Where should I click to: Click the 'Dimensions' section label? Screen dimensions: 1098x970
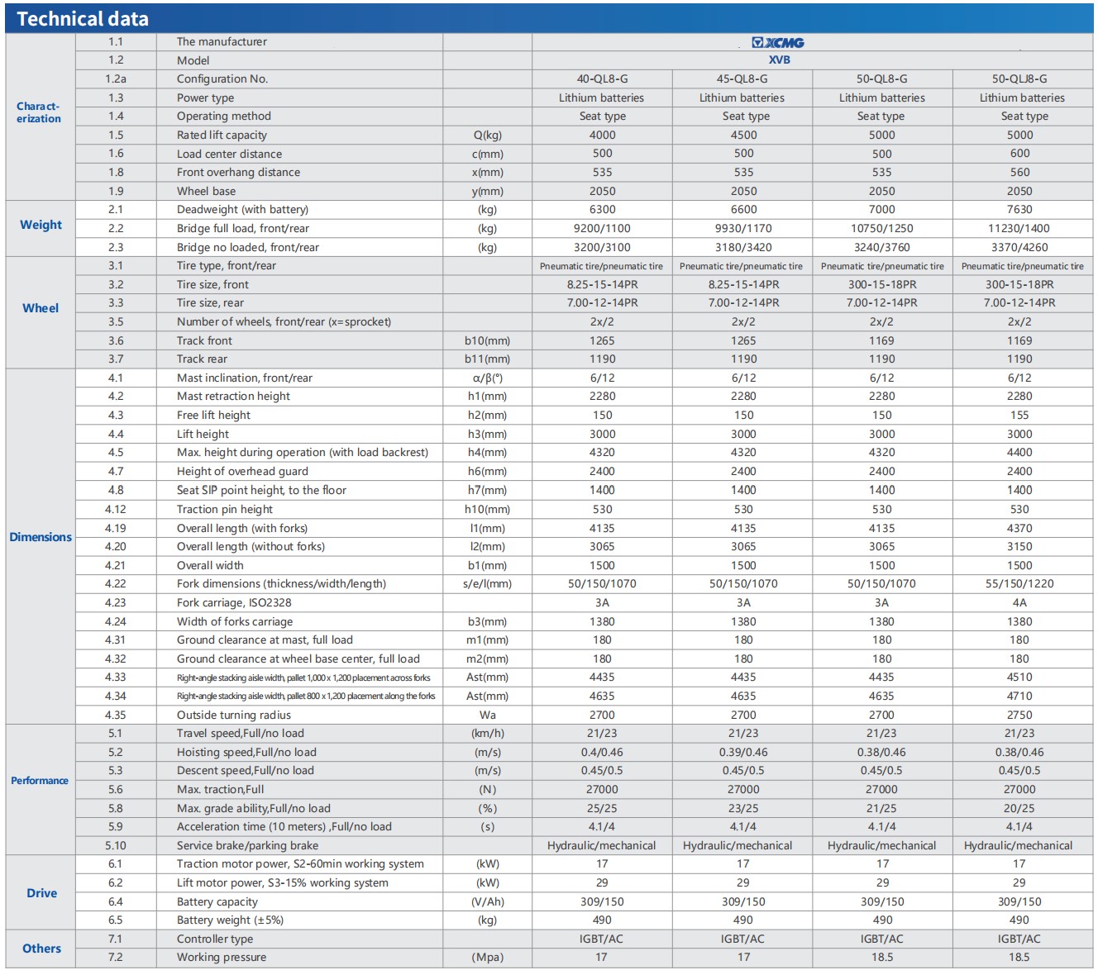pyautogui.click(x=41, y=537)
